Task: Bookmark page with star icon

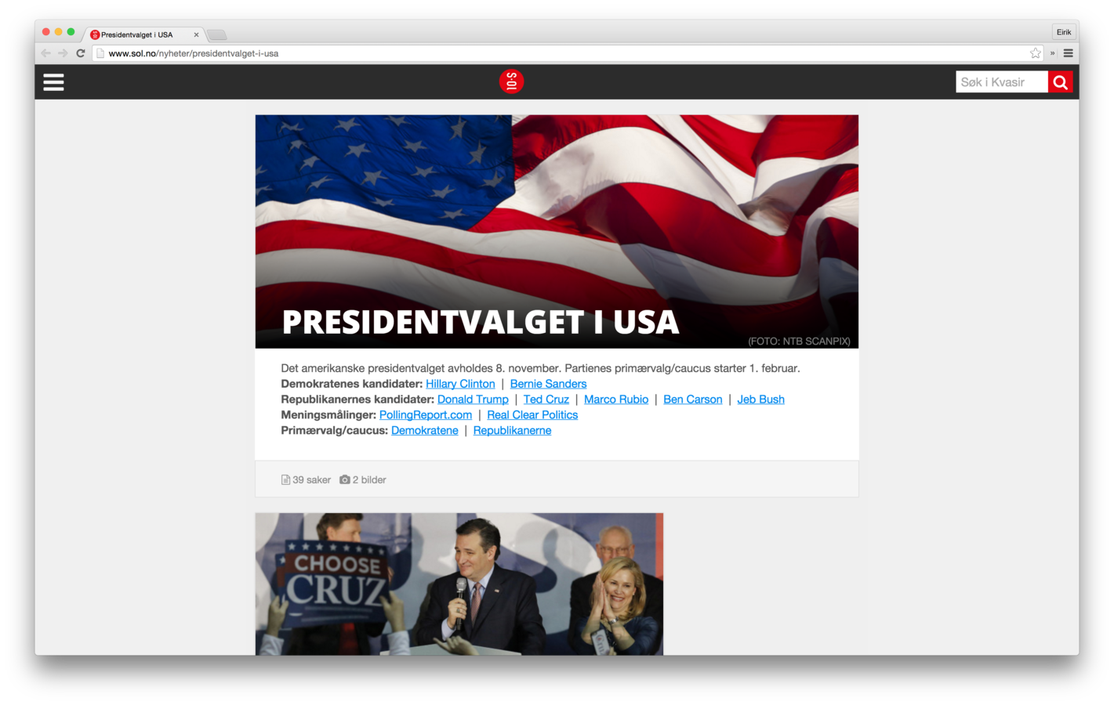Action: point(1036,53)
